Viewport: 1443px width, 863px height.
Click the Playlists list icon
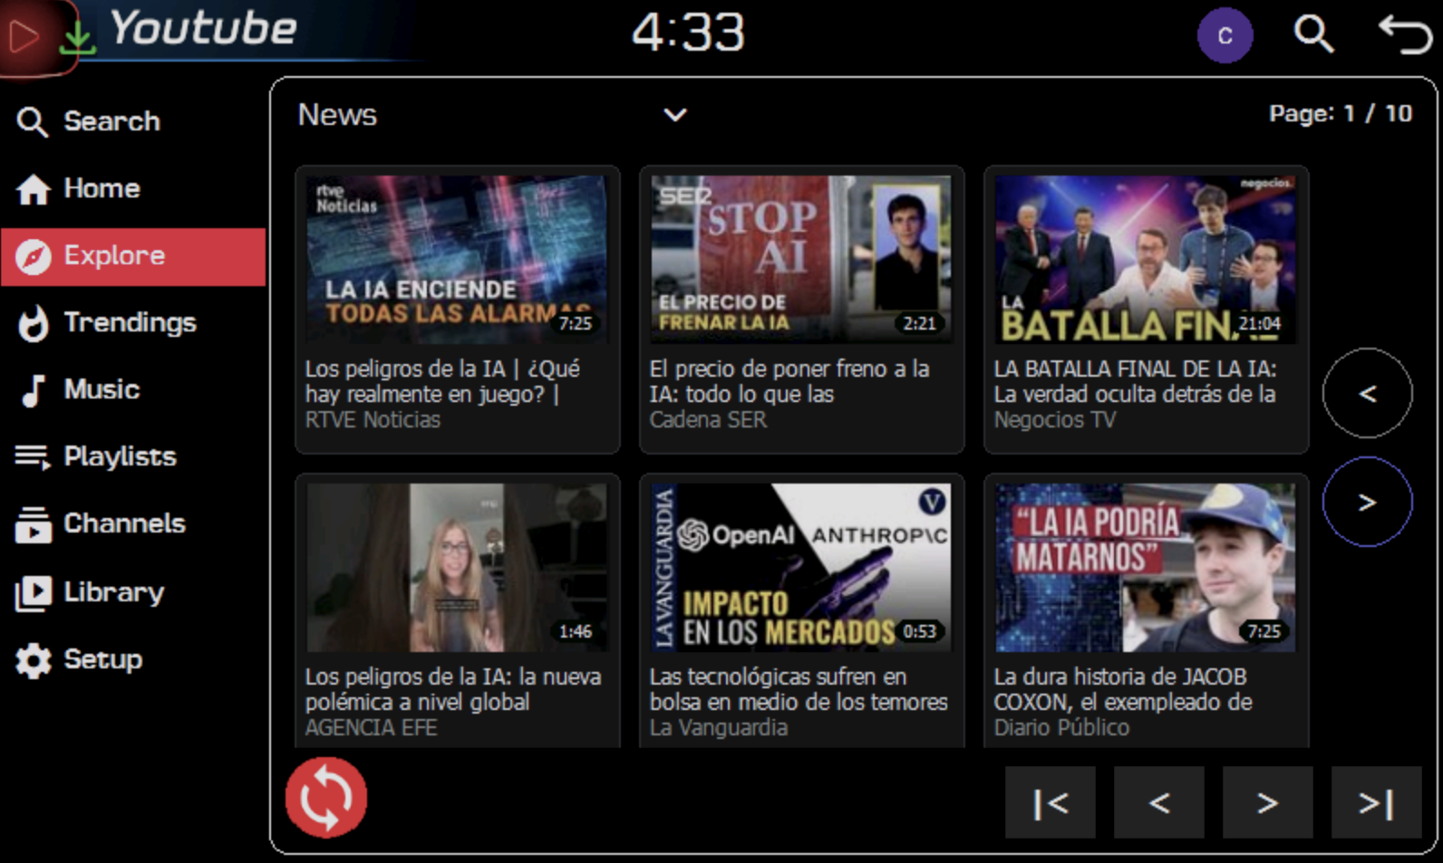pos(33,457)
